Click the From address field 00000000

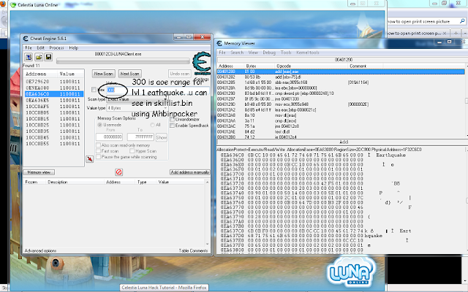[x=109, y=137]
